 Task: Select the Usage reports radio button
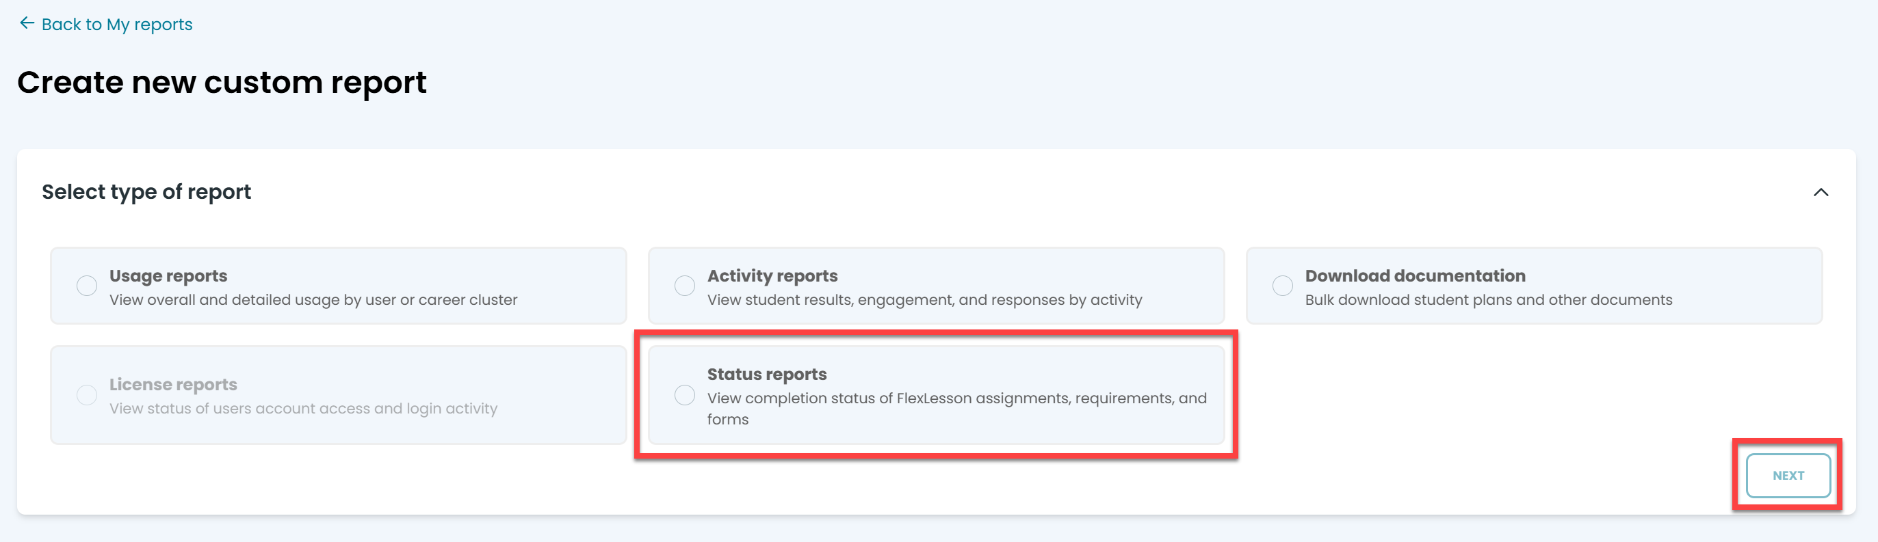tap(87, 286)
